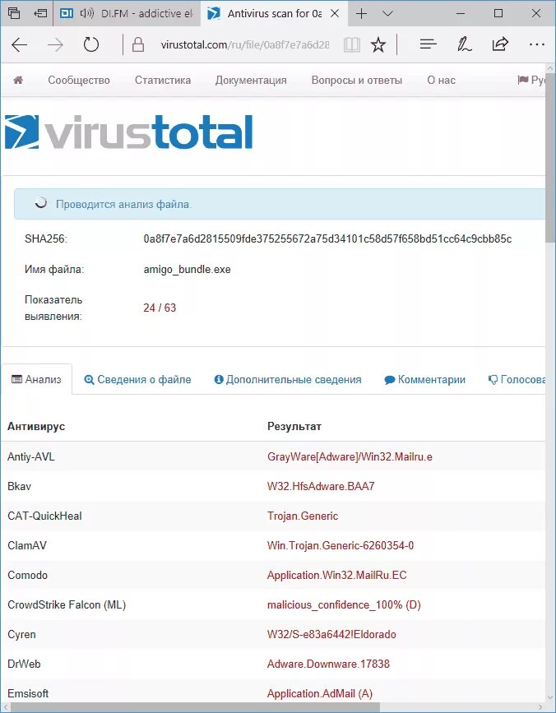Click the Результат column header

[294, 427]
